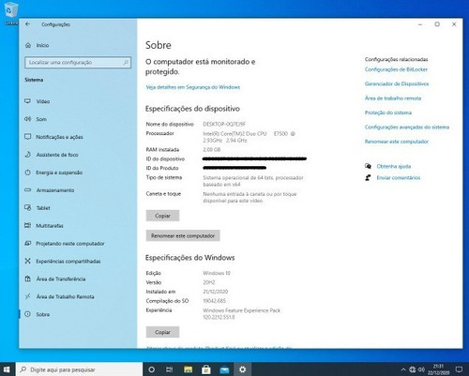Click the Notificações e ações bubble icon
Image resolution: width=469 pixels, height=376 pixels.
28,137
